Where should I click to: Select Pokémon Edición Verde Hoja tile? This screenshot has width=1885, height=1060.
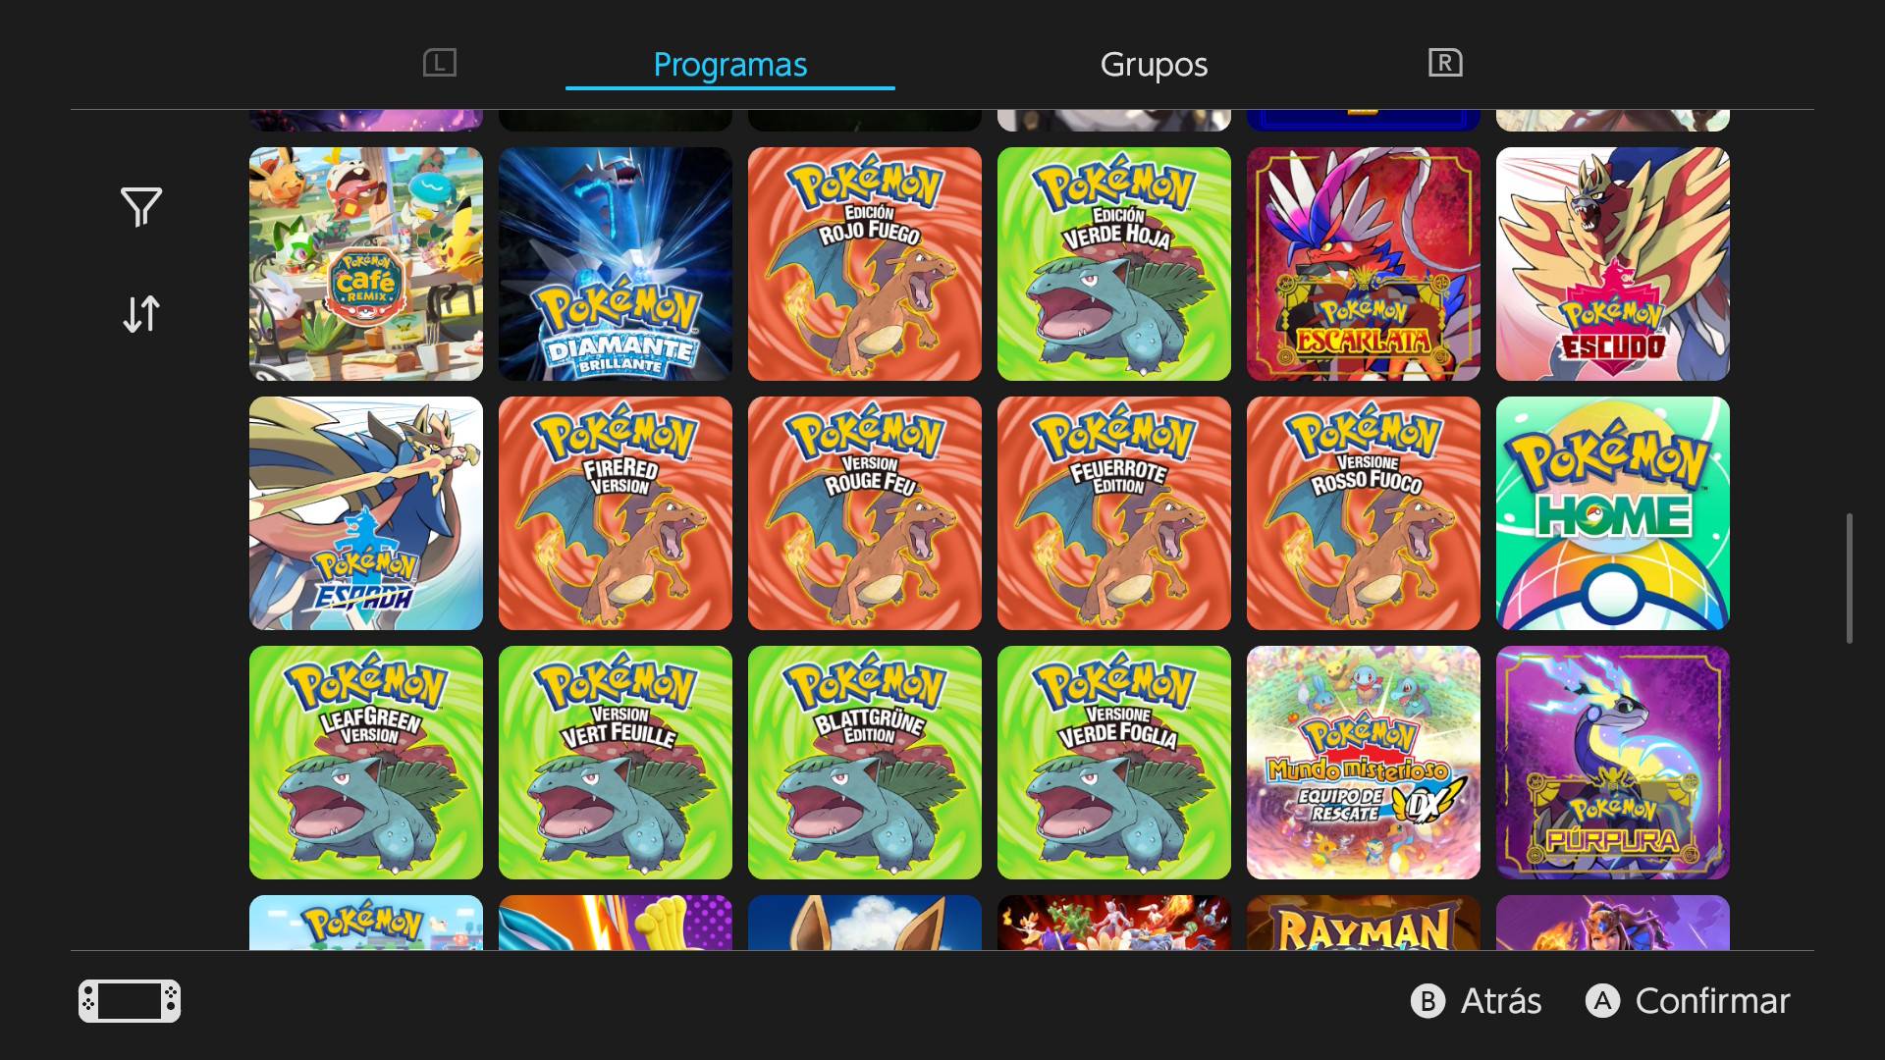pyautogui.click(x=1113, y=264)
